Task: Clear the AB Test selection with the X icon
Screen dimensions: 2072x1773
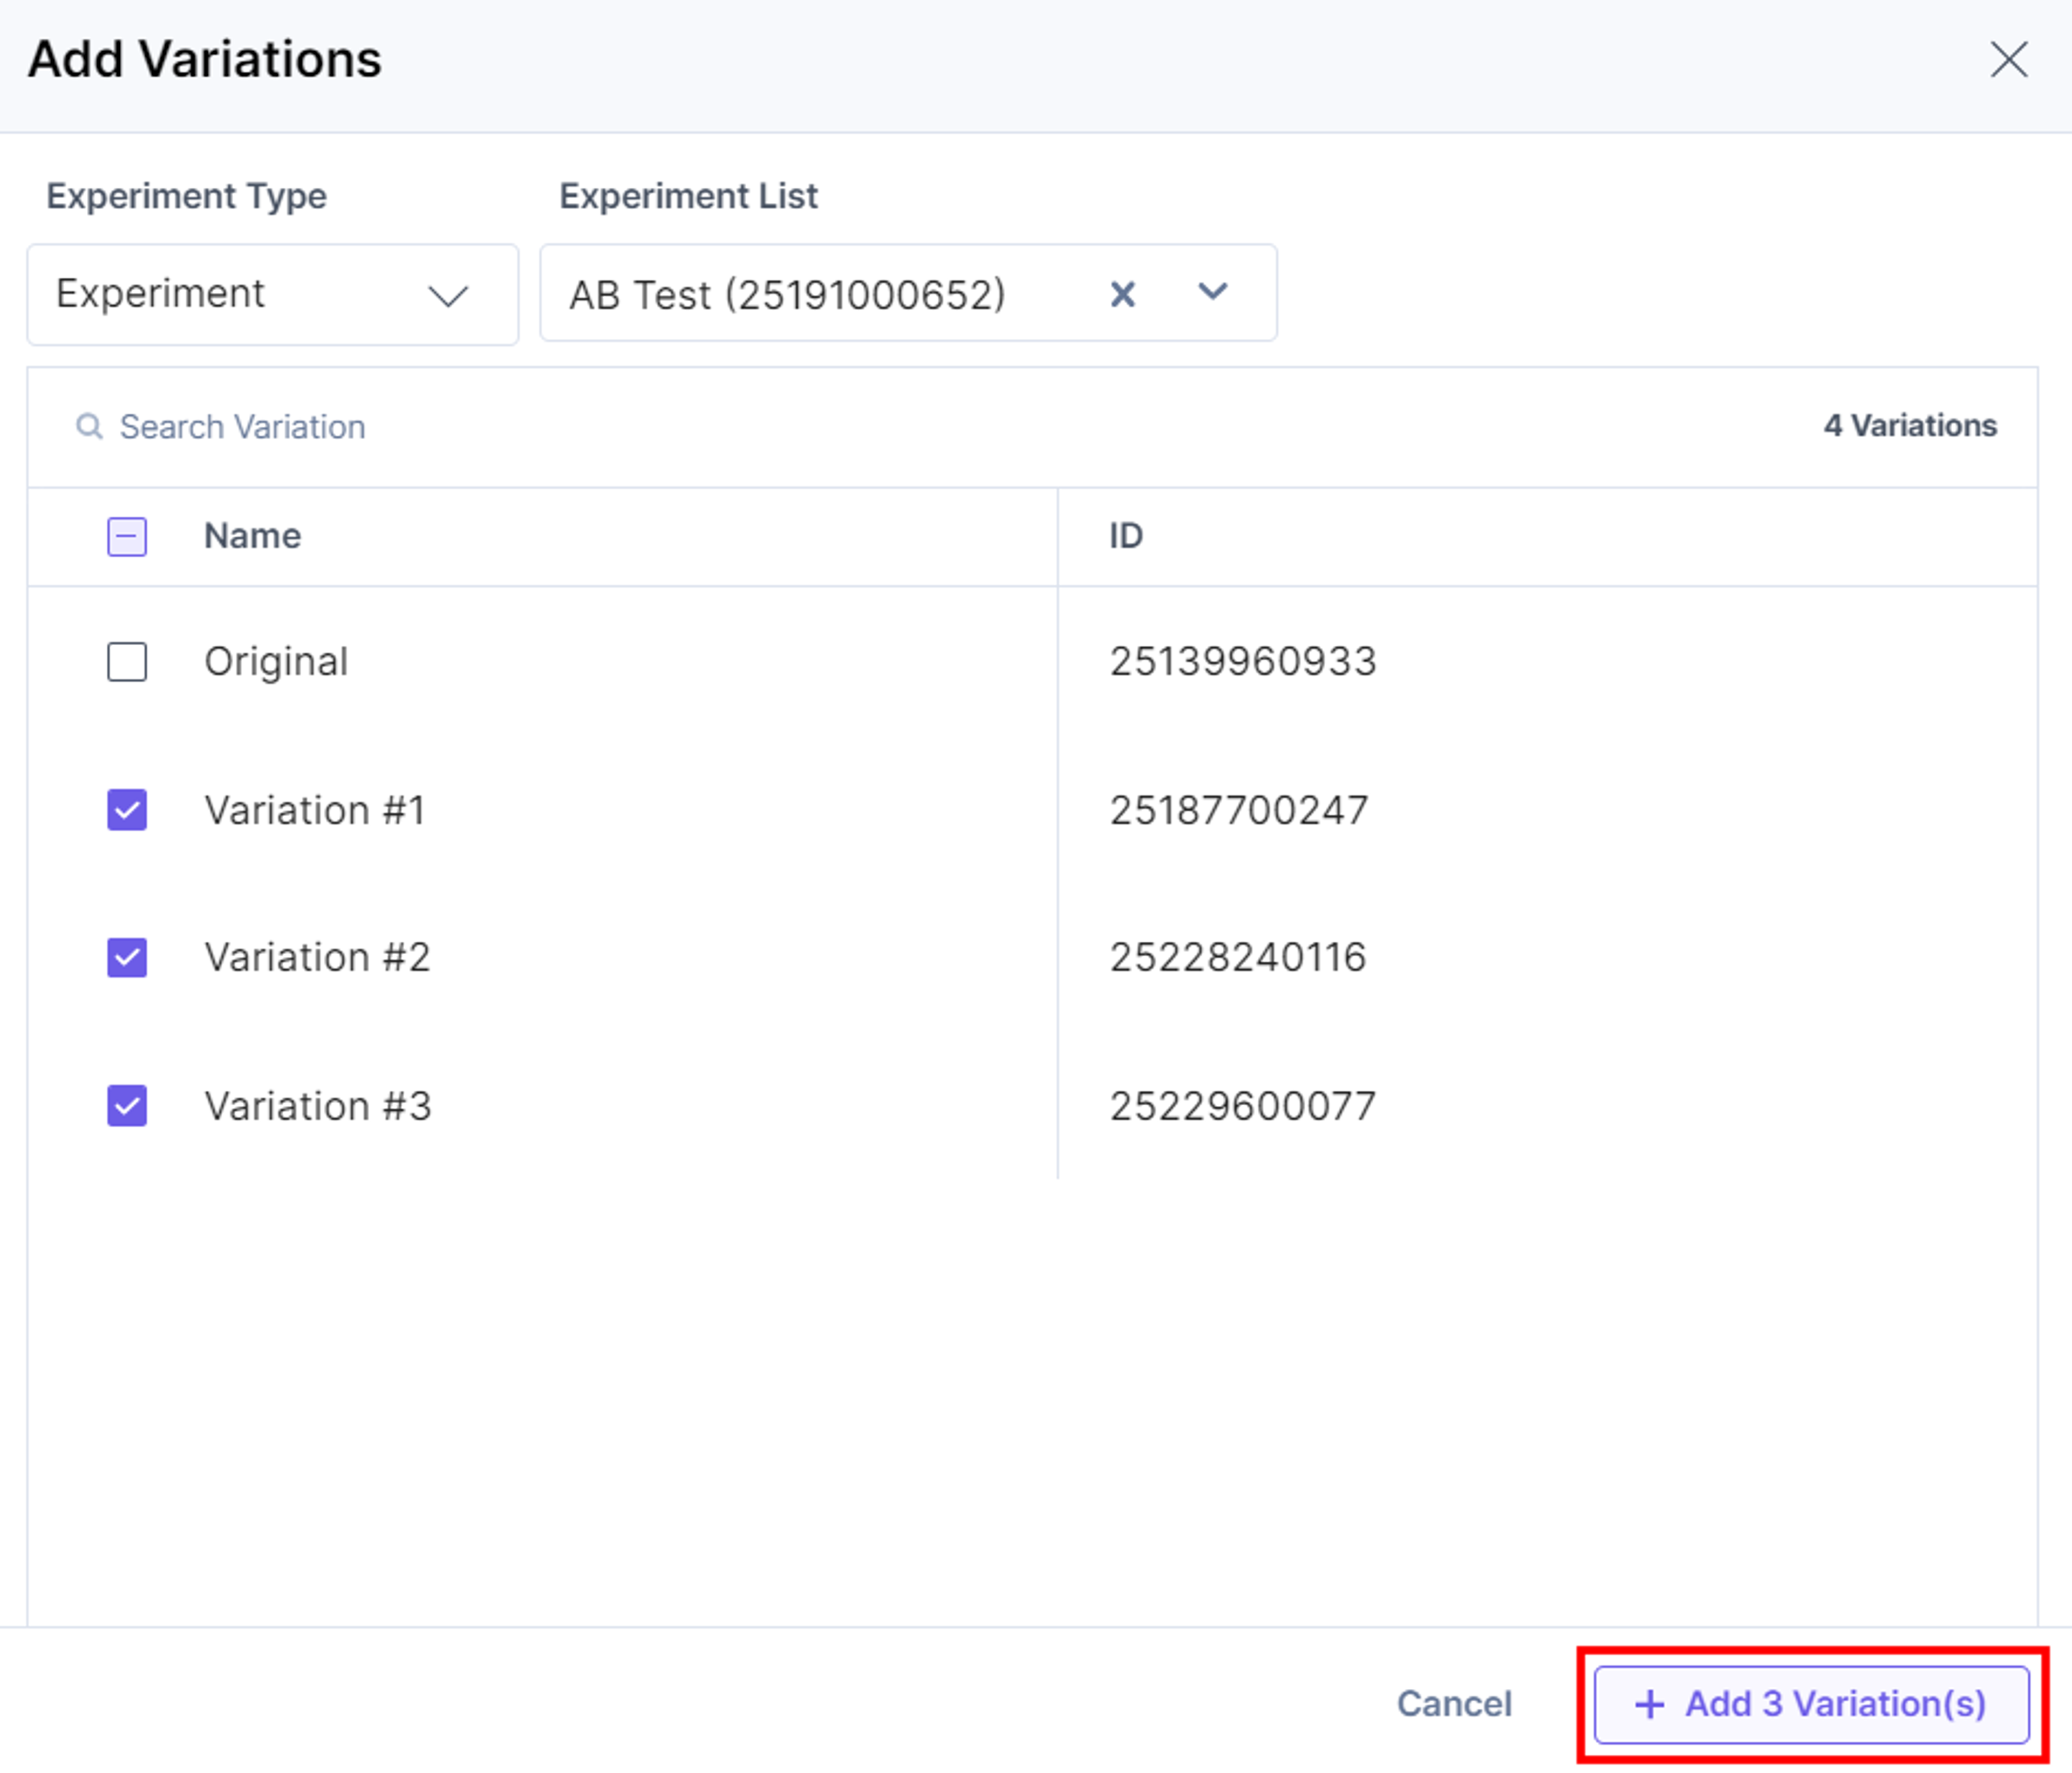Action: [x=1122, y=294]
